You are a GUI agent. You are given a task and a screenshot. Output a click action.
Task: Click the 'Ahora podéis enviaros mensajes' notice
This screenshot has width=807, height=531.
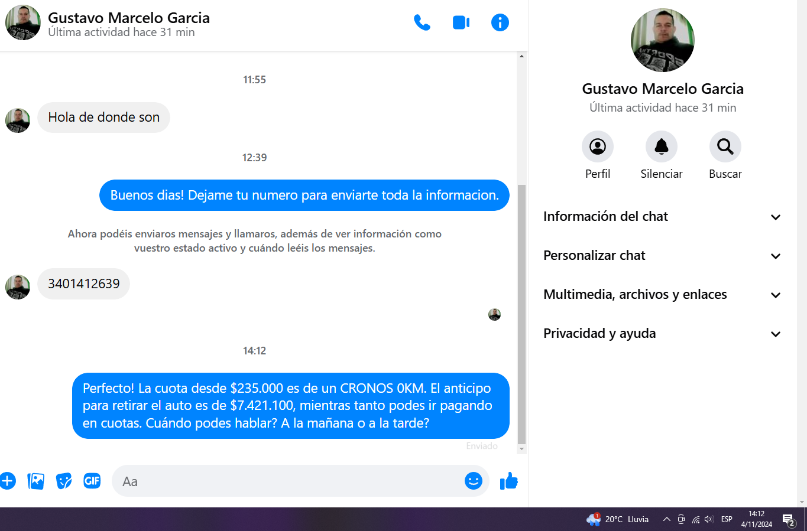(255, 241)
